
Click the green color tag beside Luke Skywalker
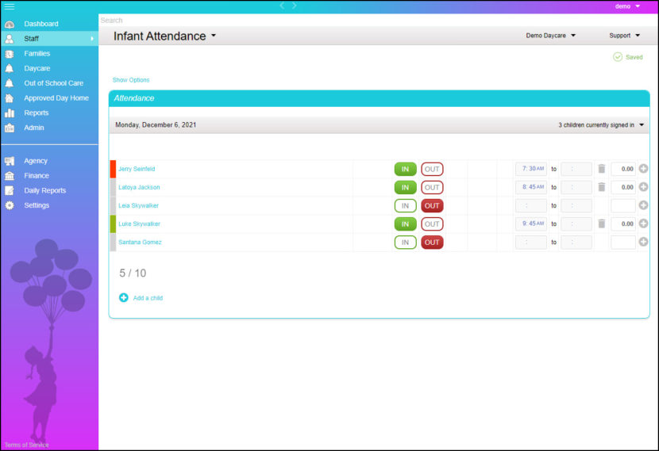point(113,224)
